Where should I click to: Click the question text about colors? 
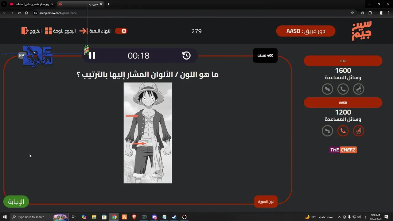(148, 75)
